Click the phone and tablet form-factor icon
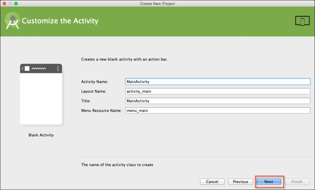This screenshot has width=315, height=190. (302, 21)
